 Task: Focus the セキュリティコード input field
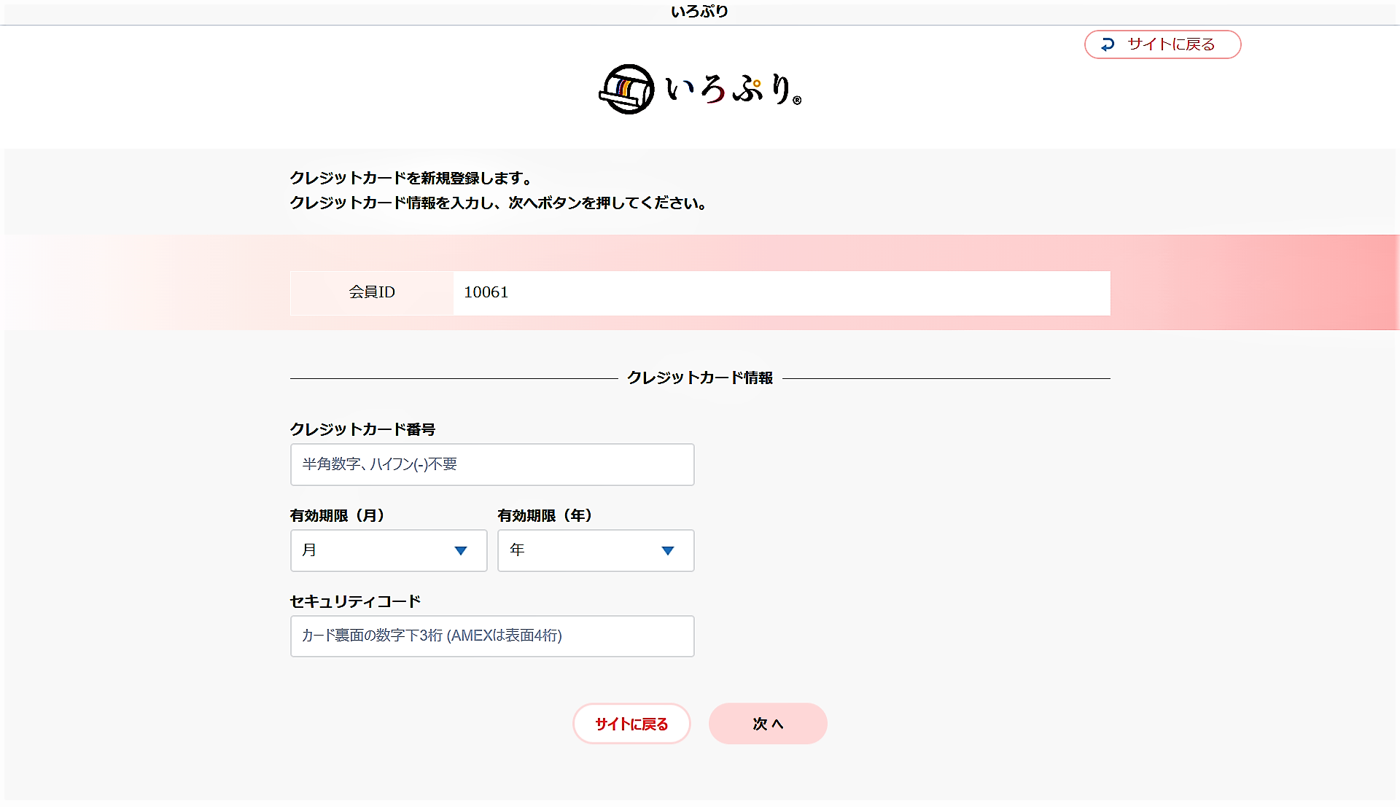pos(492,636)
